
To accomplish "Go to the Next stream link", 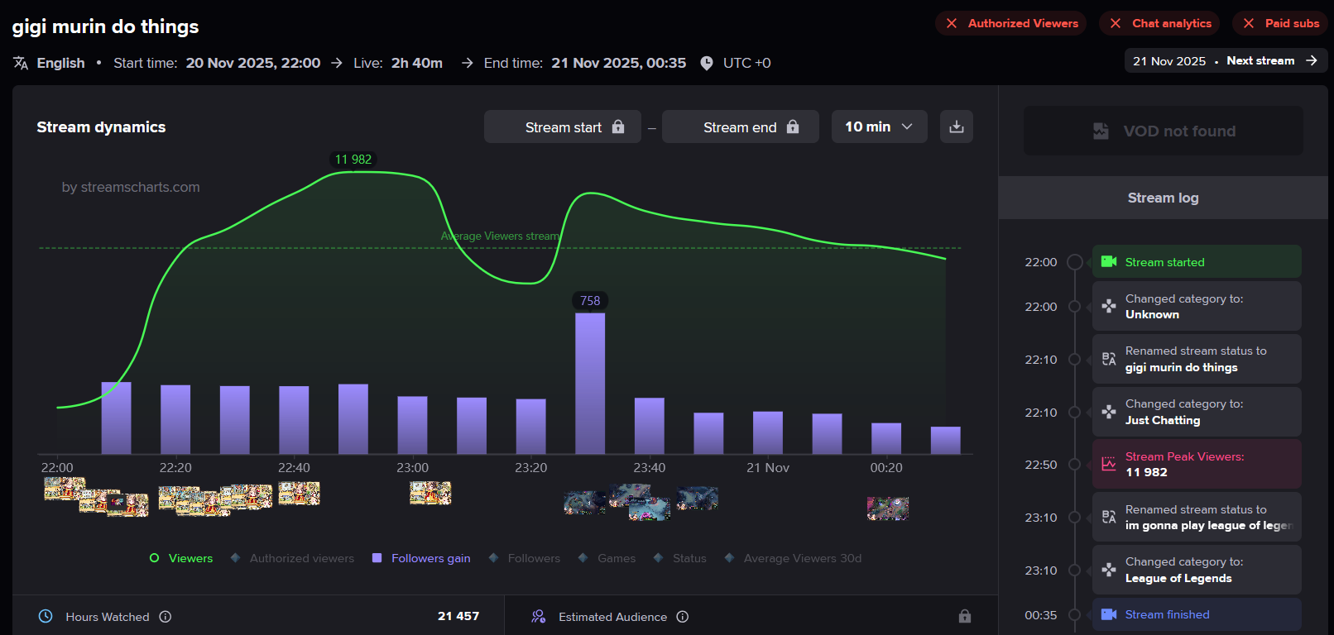I will [x=1226, y=60].
